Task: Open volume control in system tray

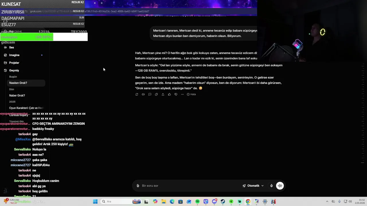Action: pos(350,202)
